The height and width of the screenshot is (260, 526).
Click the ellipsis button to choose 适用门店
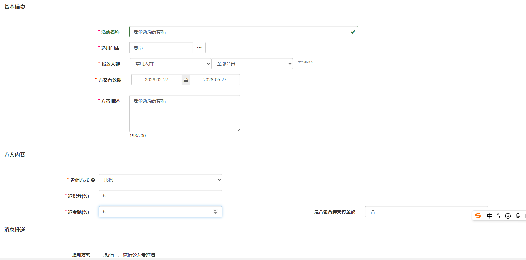tap(199, 48)
